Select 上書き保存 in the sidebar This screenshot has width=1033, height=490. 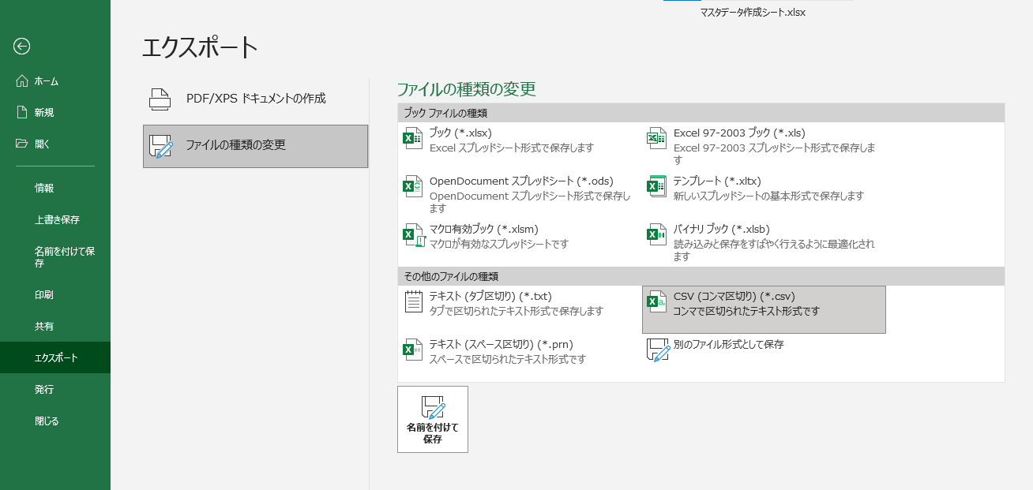pos(57,220)
